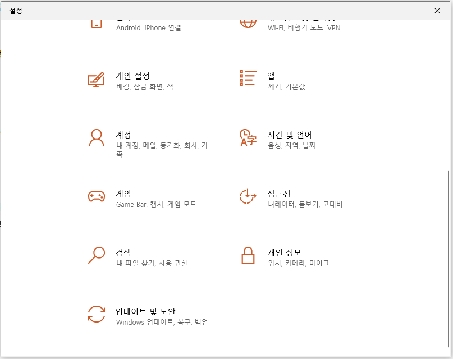Click the description '위치, 카메라, 마이크'
Screen dimensions: 453x359
(299, 263)
